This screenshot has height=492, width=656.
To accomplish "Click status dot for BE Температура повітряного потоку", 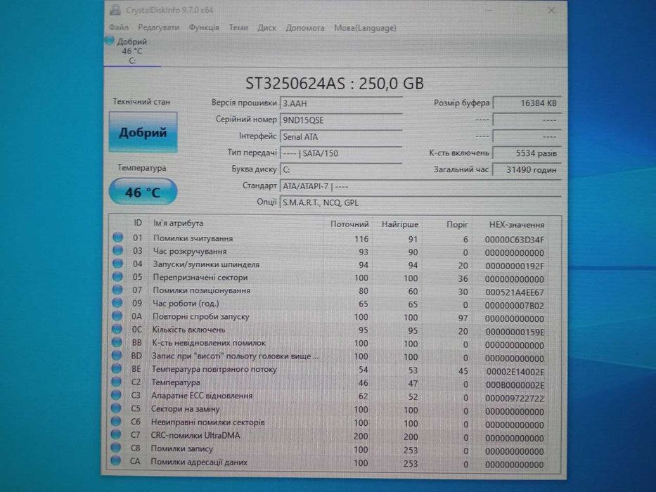I will tap(117, 368).
